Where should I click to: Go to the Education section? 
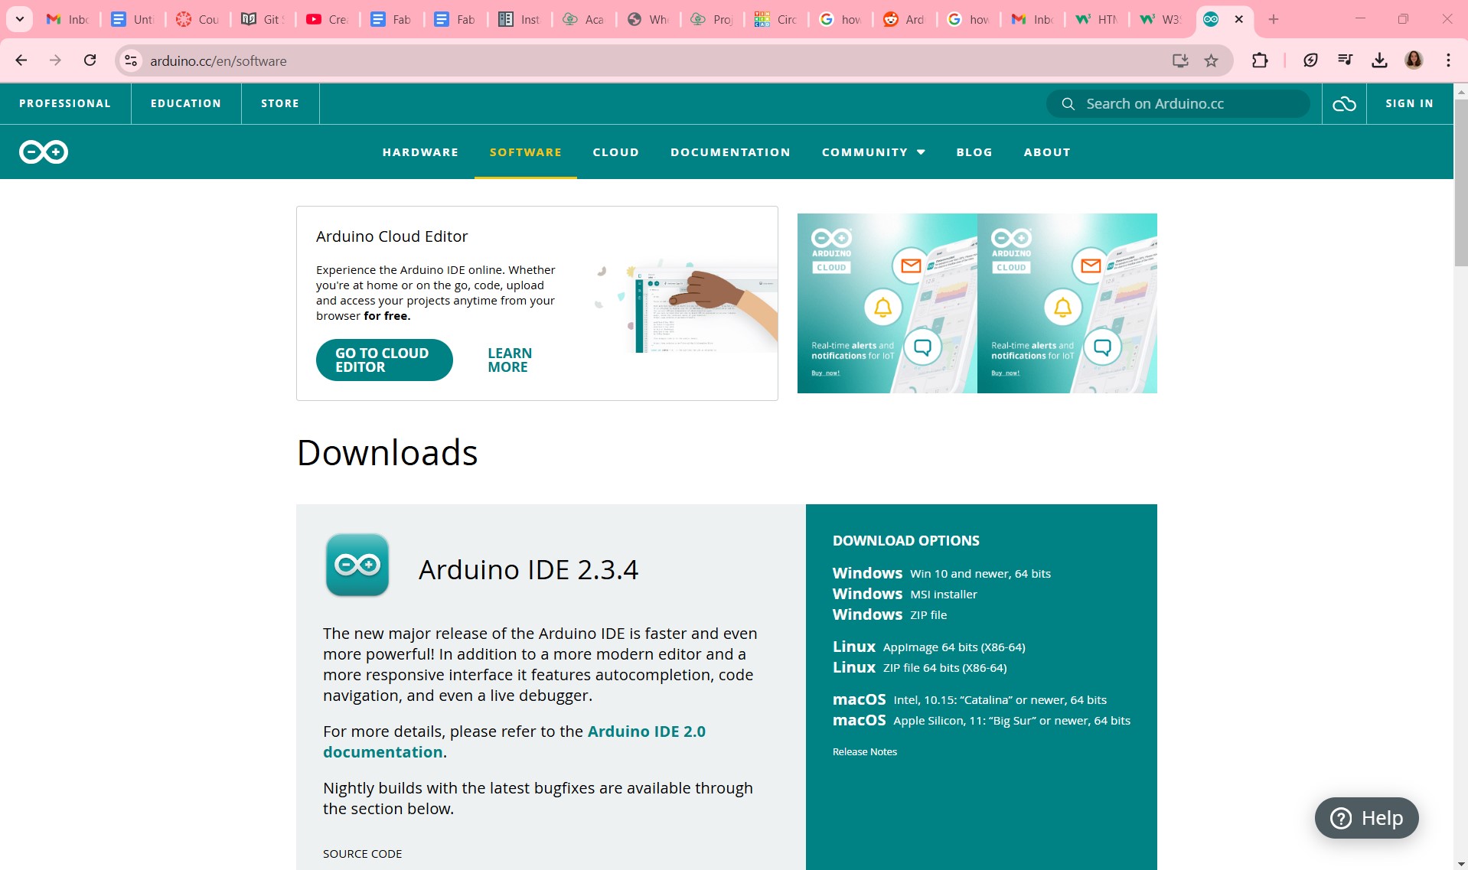186,103
